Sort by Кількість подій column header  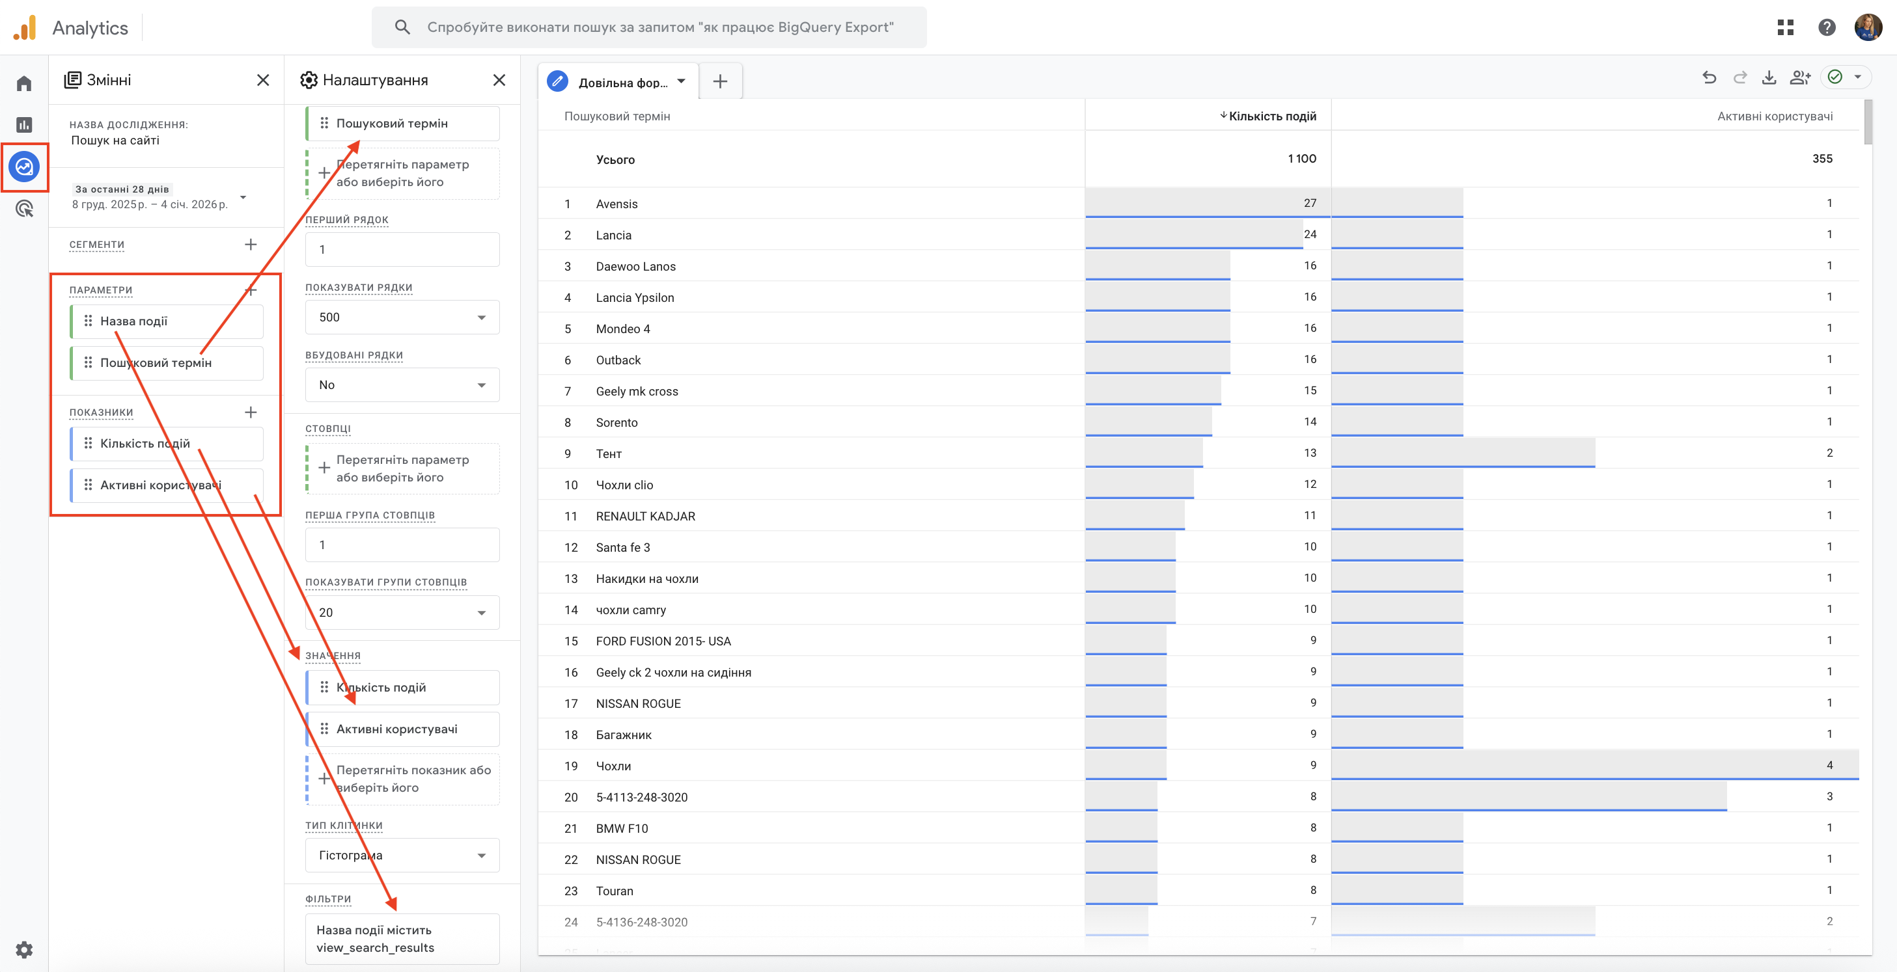click(1272, 116)
